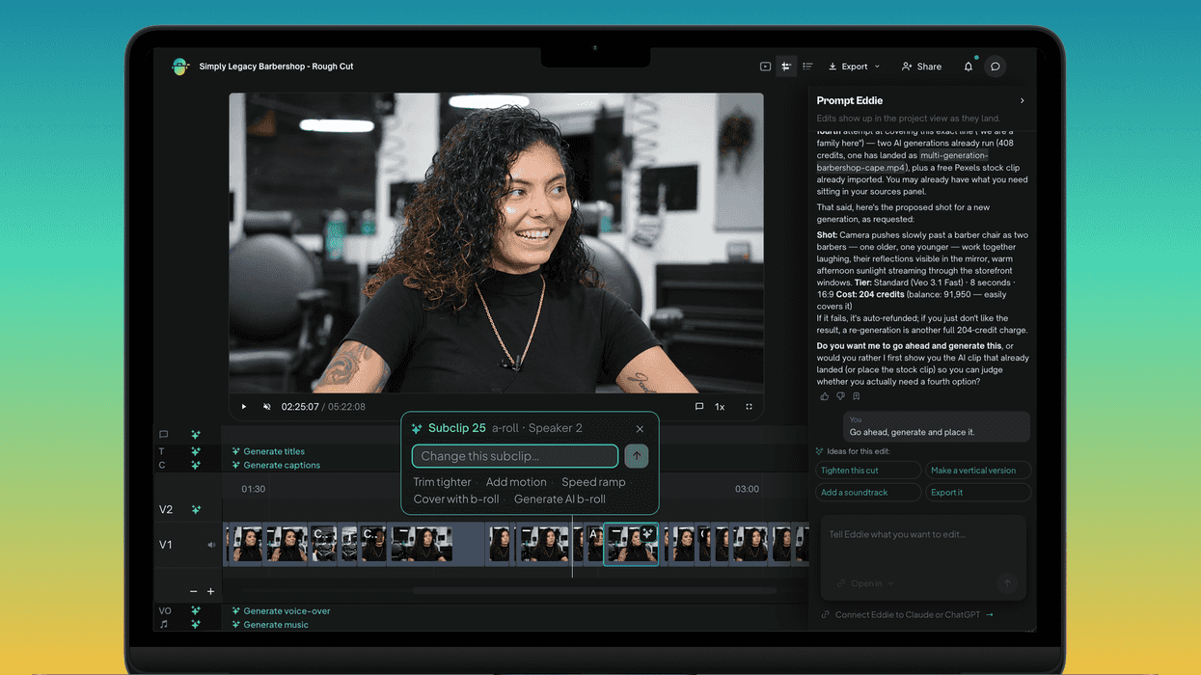Click sparkle icon in Subclip 25 header
This screenshot has width=1201, height=675.
click(417, 428)
